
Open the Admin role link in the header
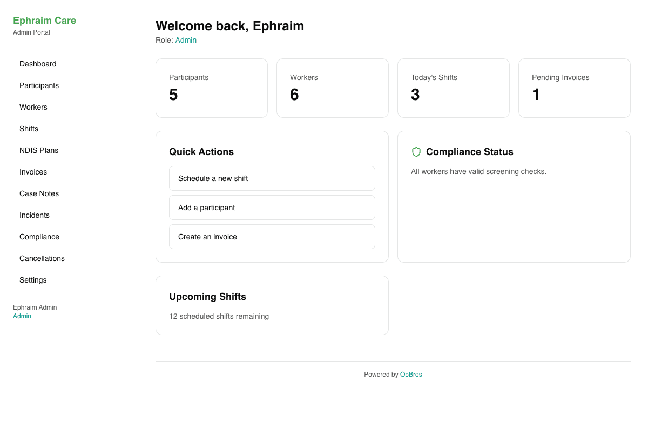(186, 40)
